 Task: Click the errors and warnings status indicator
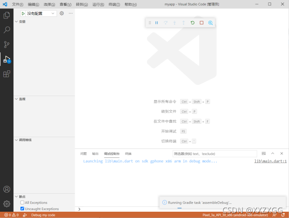coord(11,215)
